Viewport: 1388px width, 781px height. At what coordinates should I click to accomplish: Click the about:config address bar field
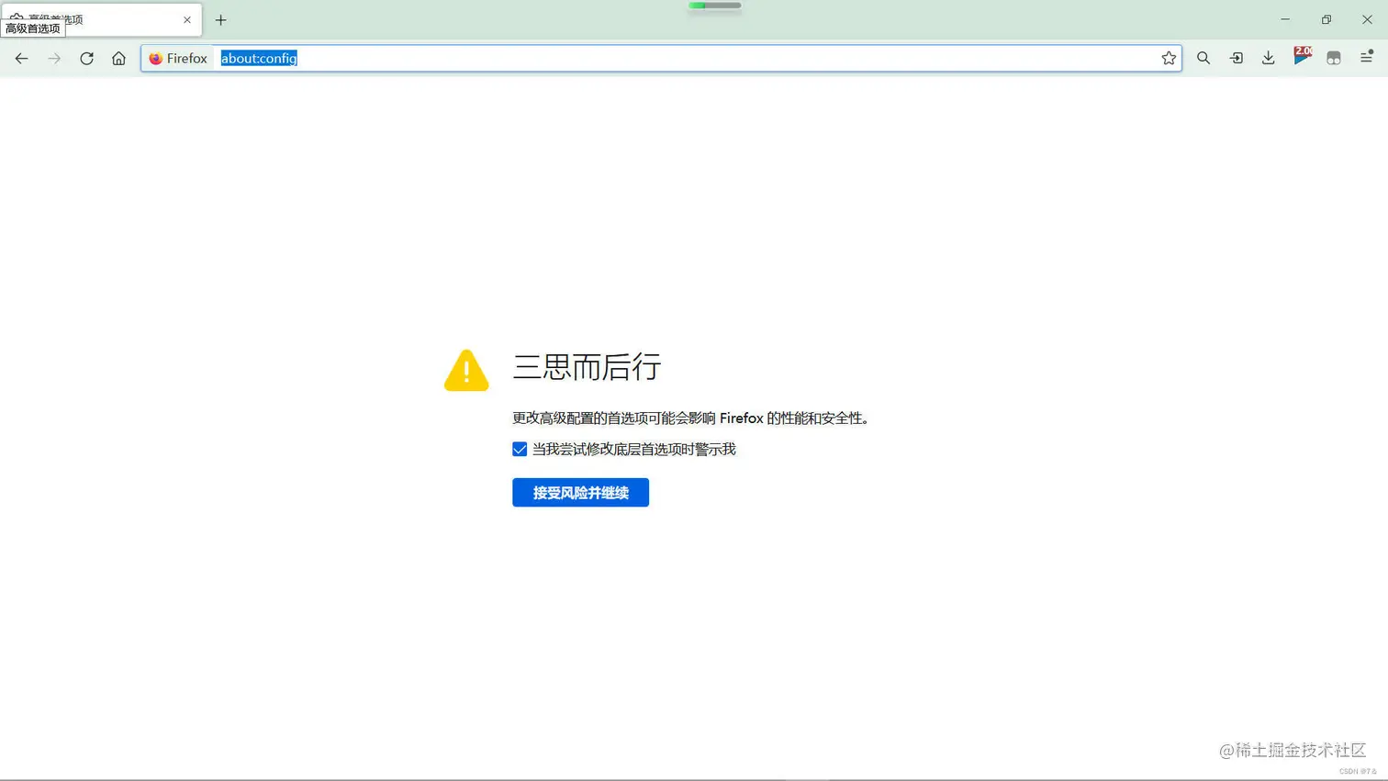click(661, 58)
